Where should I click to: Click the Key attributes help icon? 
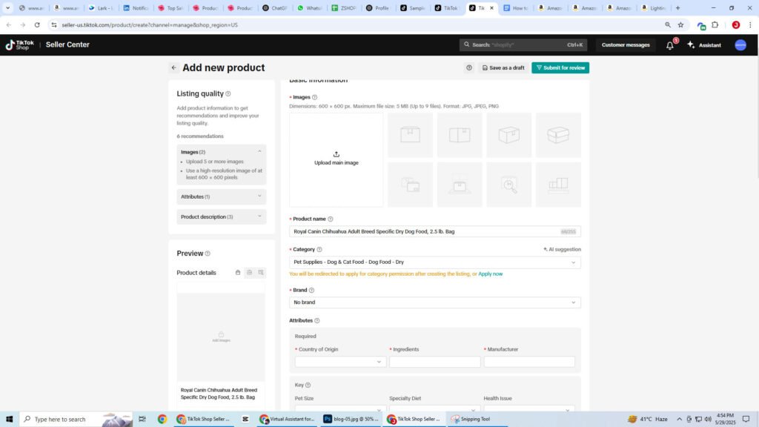[x=308, y=385]
